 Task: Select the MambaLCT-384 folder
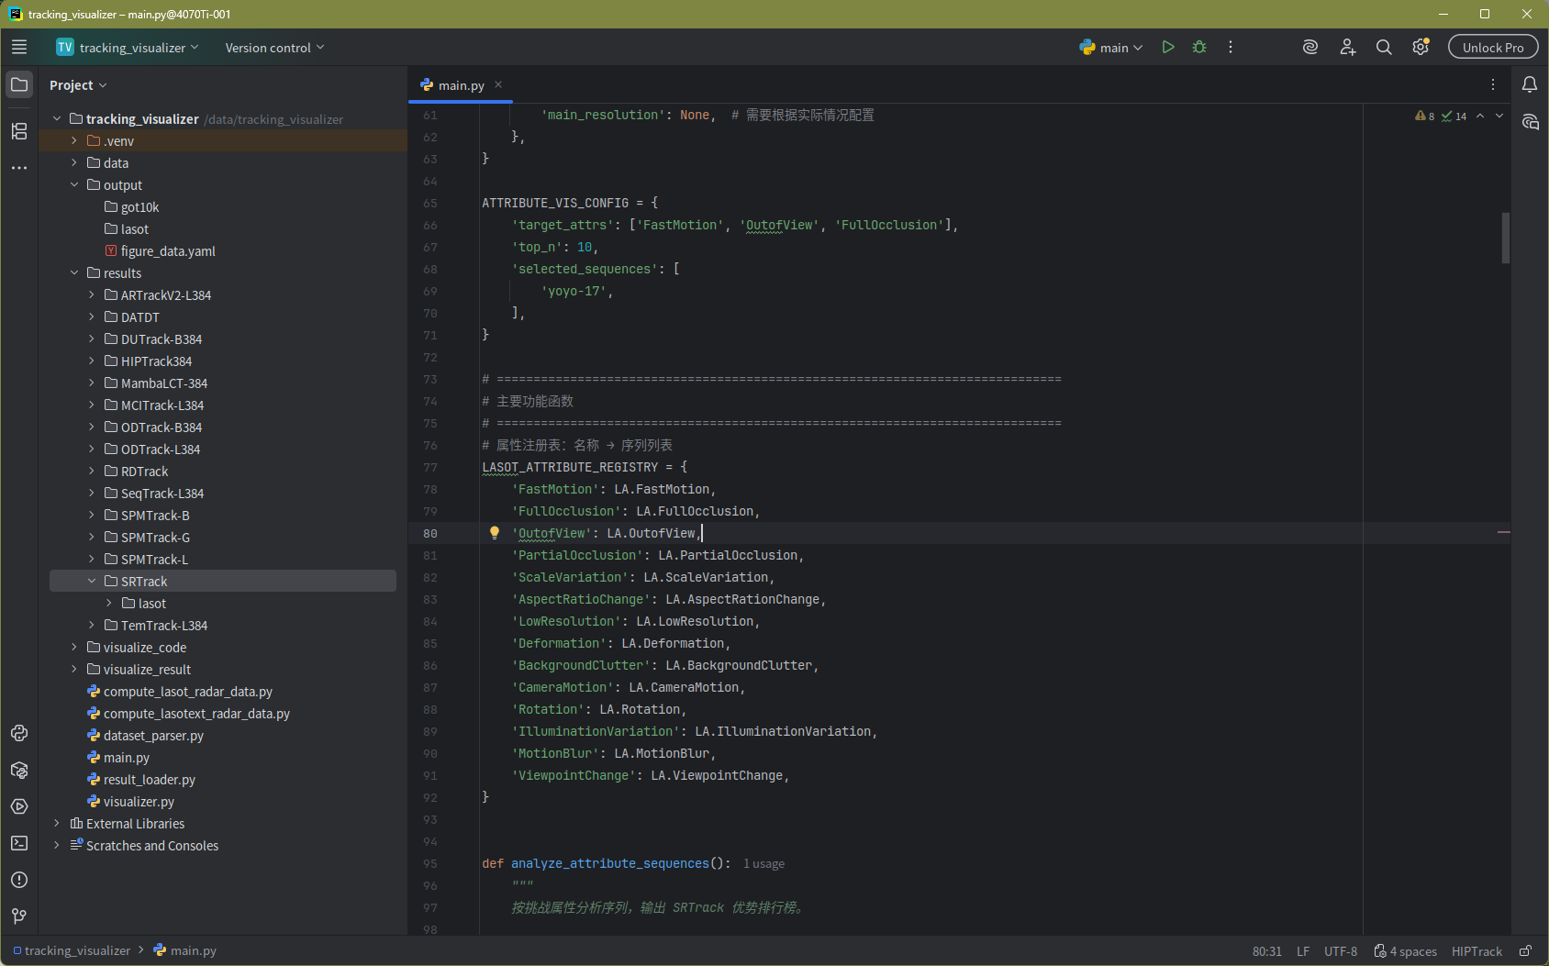(x=164, y=383)
